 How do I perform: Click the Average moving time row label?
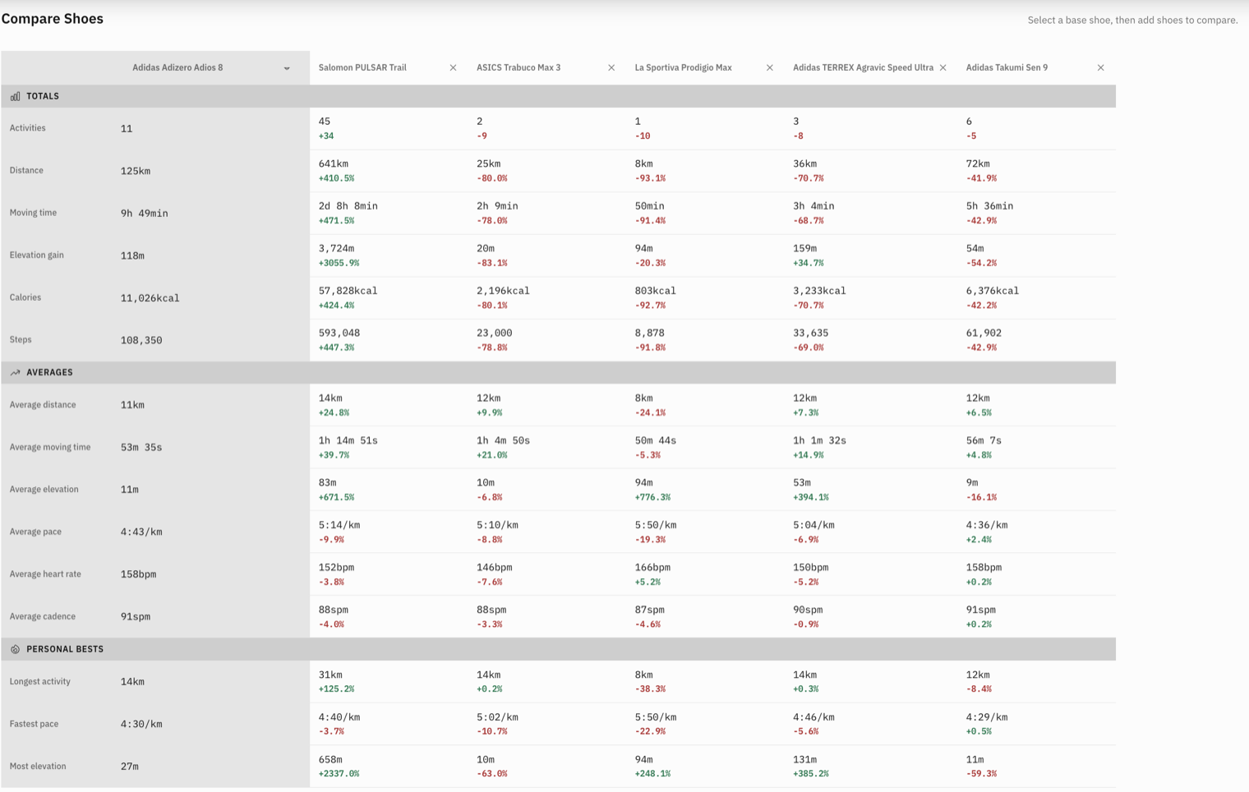(x=50, y=447)
